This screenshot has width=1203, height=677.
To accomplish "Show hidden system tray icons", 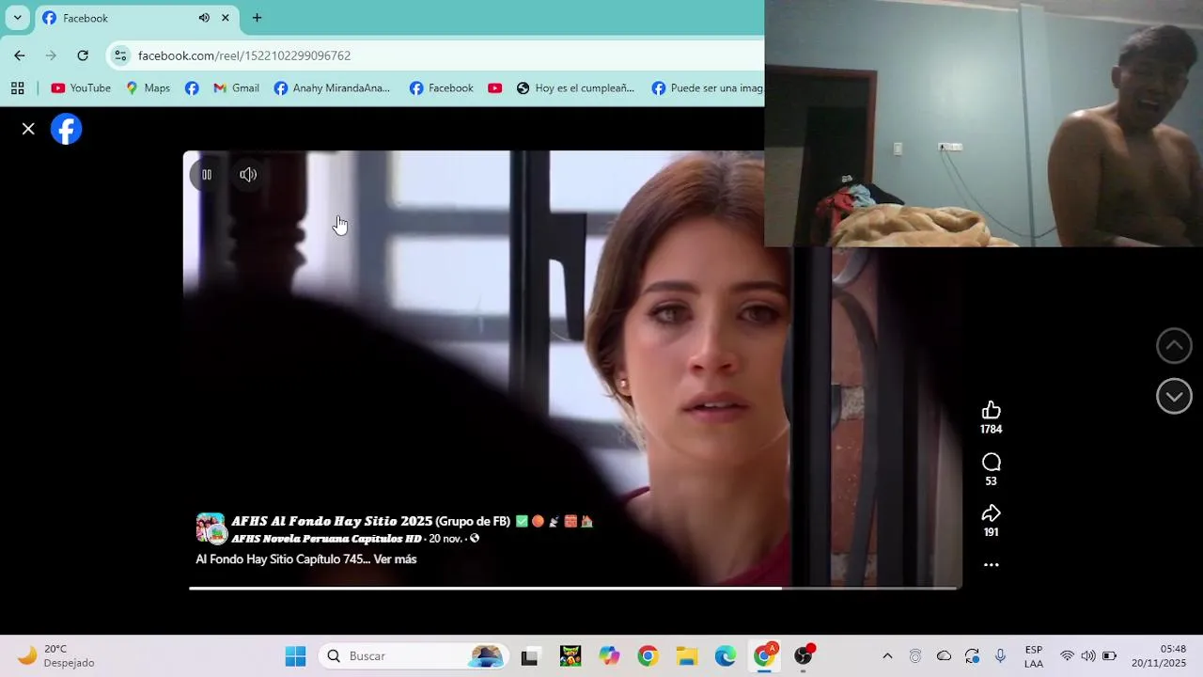I will 887,656.
